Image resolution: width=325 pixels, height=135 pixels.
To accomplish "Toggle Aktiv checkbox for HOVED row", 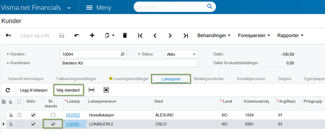I will coord(33,115).
